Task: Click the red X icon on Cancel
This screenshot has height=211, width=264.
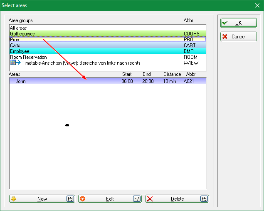Action: (x=225, y=37)
